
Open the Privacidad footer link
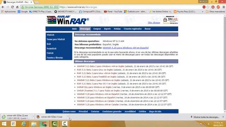pyautogui.click(x=83, y=111)
